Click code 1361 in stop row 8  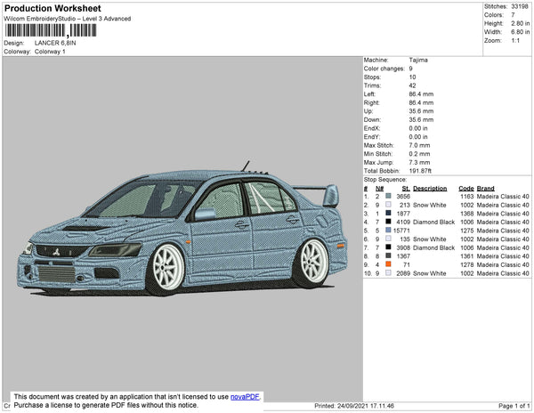(467, 256)
